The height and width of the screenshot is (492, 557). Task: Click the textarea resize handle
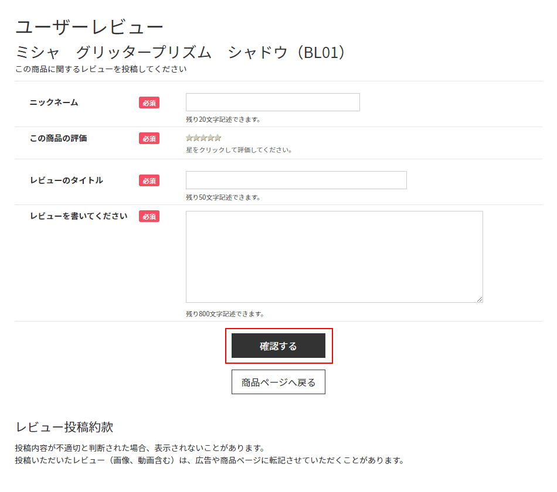click(x=480, y=299)
